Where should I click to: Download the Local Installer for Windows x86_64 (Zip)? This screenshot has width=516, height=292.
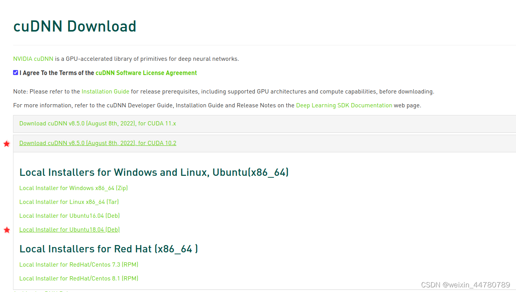click(x=73, y=188)
